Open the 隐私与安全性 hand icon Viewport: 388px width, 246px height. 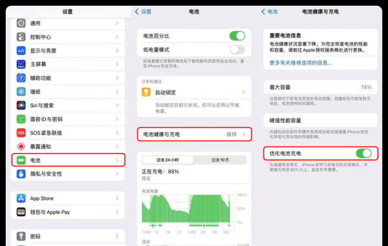pyautogui.click(x=21, y=174)
